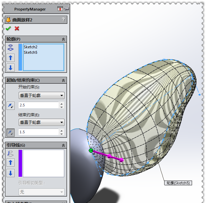206x203 pixels.
Task: Open help for 曲面放样2 feature
Action: [64, 20]
